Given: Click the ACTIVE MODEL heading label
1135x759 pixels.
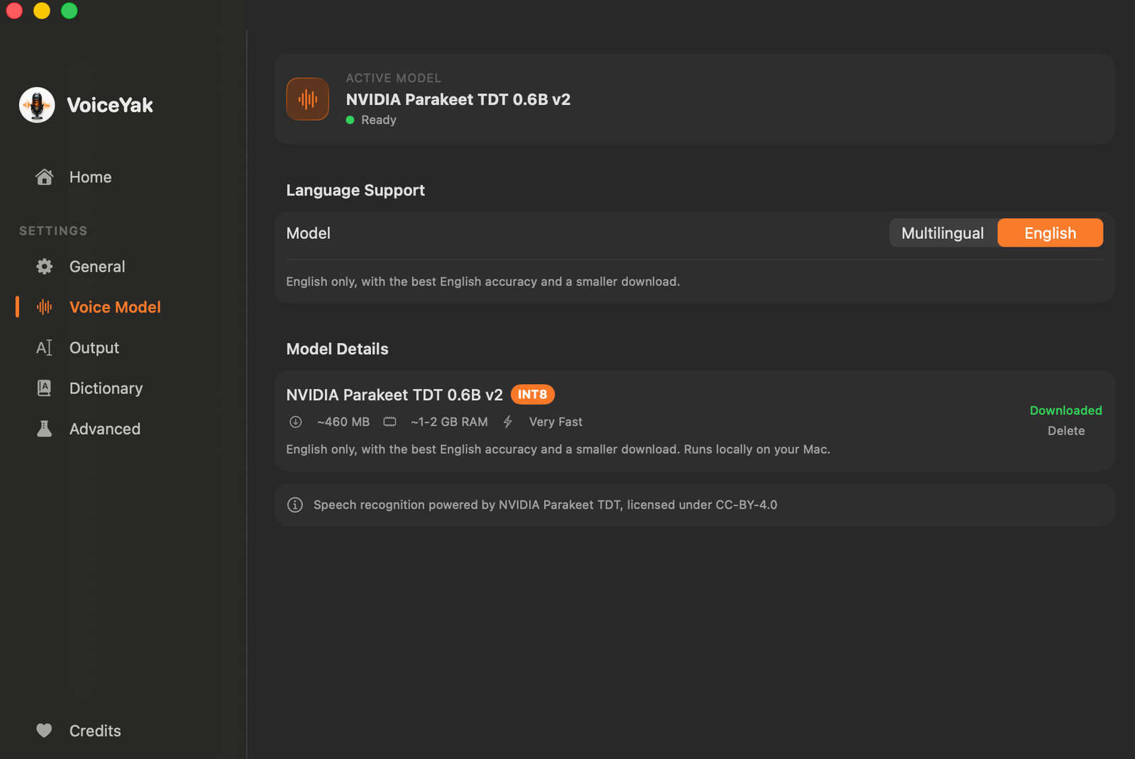Looking at the screenshot, I should [394, 78].
